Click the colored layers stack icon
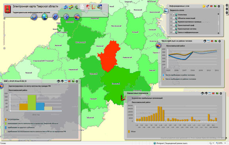This screenshot has width=229, height=145. tap(71, 7)
